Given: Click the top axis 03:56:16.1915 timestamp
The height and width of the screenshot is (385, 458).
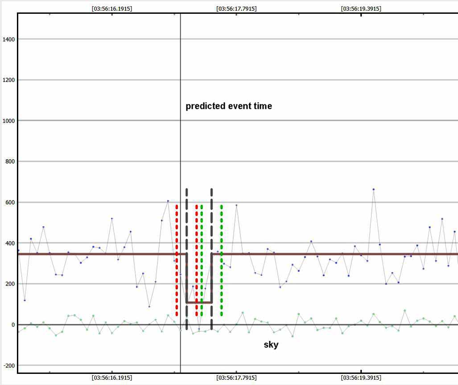Looking at the screenshot, I should [x=111, y=8].
